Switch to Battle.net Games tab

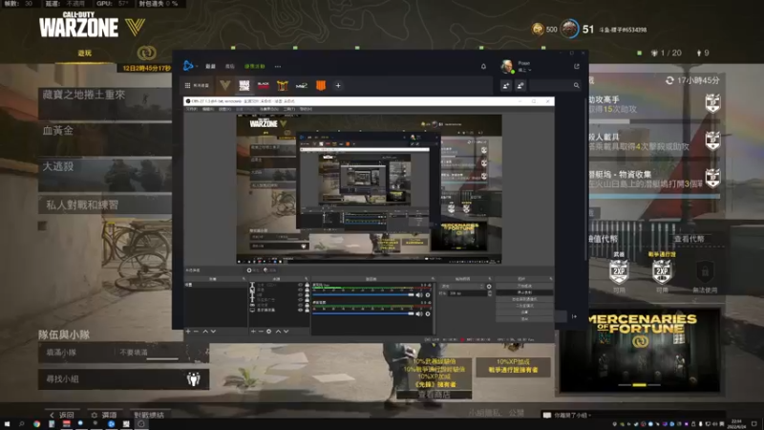click(210, 66)
